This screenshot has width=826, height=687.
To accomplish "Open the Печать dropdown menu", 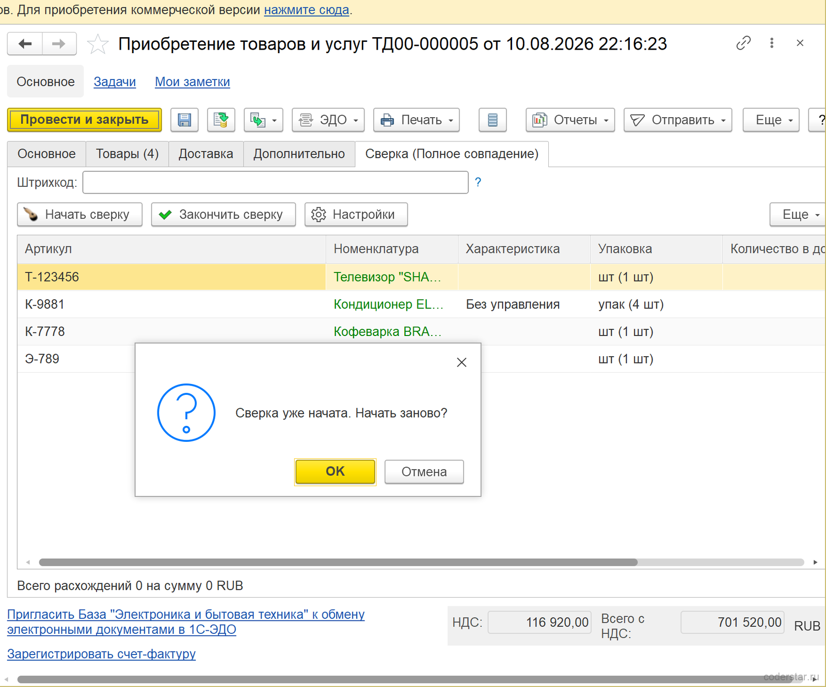I will pyautogui.click(x=416, y=120).
